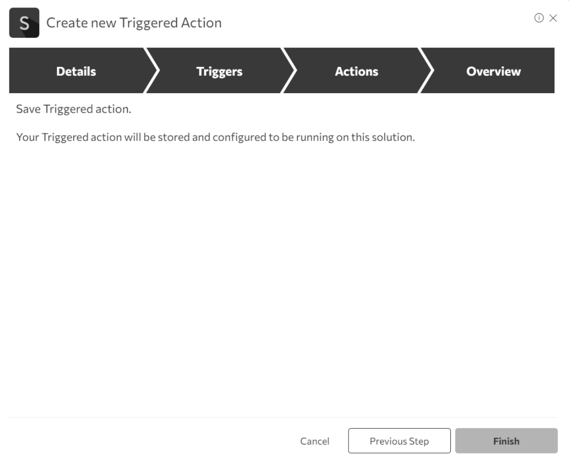Click the chevron between Triggers and Actions
This screenshot has width=569, height=458.
(x=290, y=71)
